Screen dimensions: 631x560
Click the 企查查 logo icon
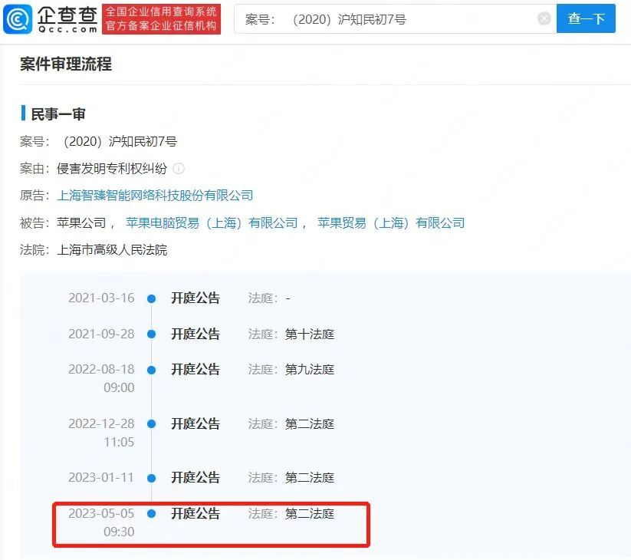[x=17, y=18]
